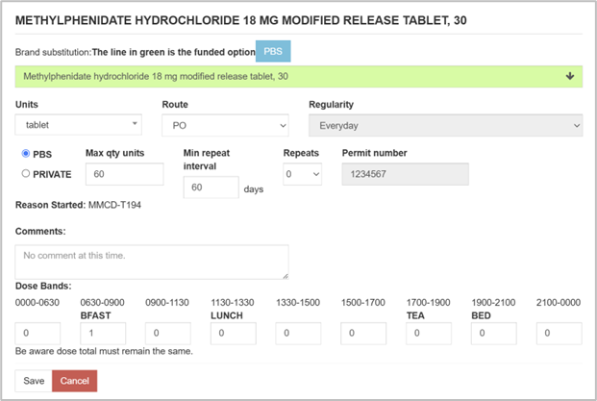Click the down arrow icon on green bar
The image size is (597, 401).
[570, 76]
